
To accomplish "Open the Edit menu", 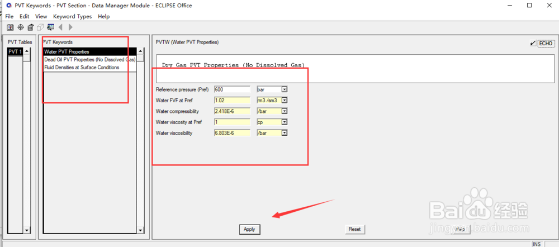I will point(24,16).
